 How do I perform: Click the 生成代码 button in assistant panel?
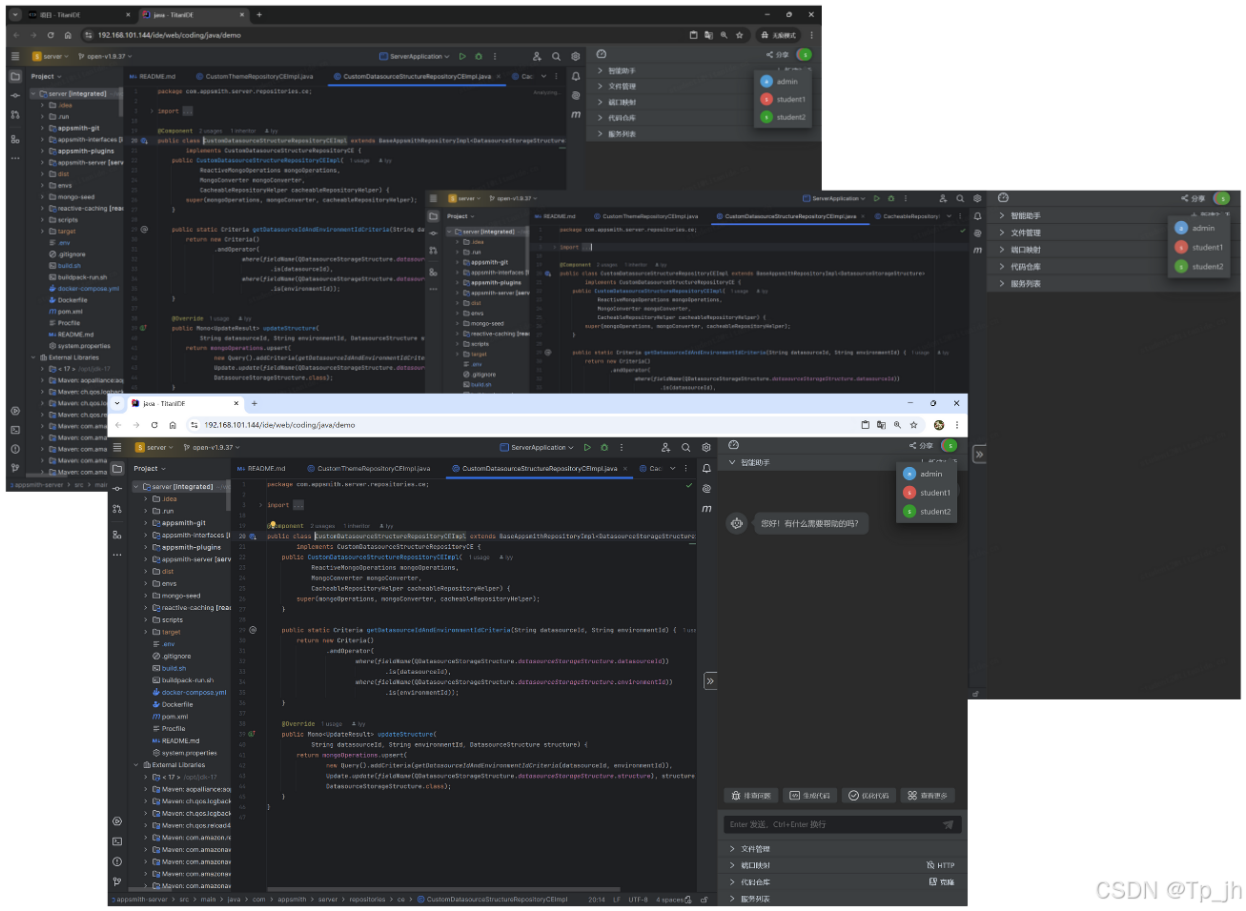pos(810,796)
